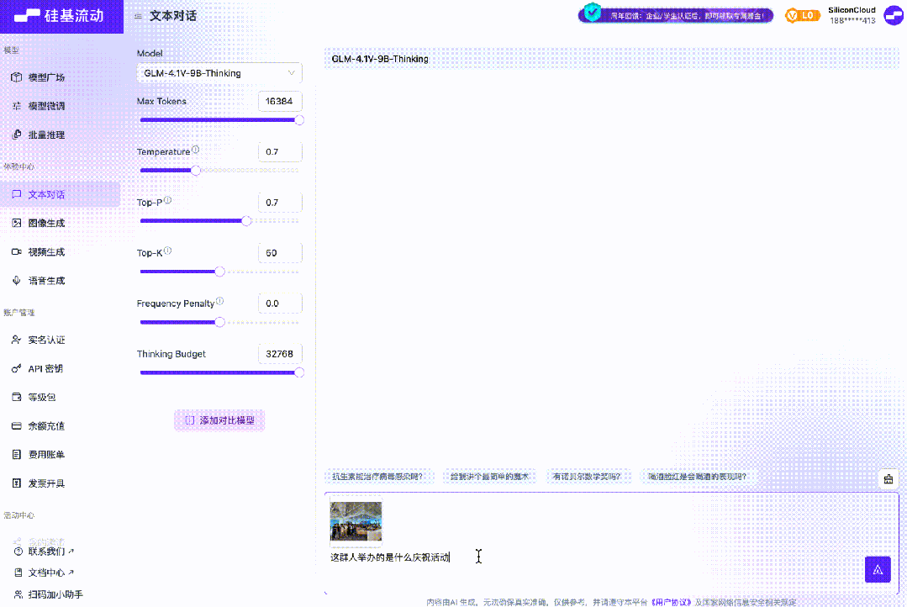Collapse sidebar using the menu icon beside 文本对话
This screenshot has width=907, height=607.
coord(138,16)
